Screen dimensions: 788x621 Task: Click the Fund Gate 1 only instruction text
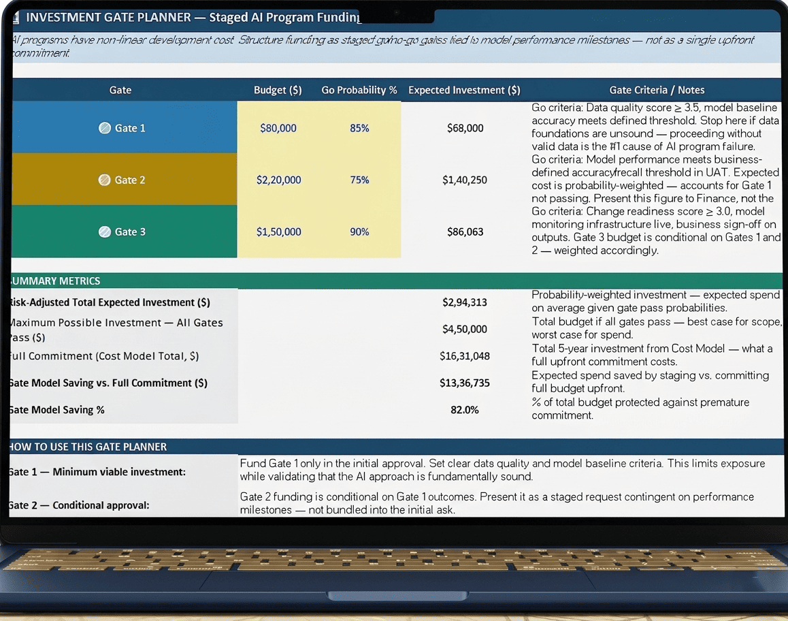[503, 470]
